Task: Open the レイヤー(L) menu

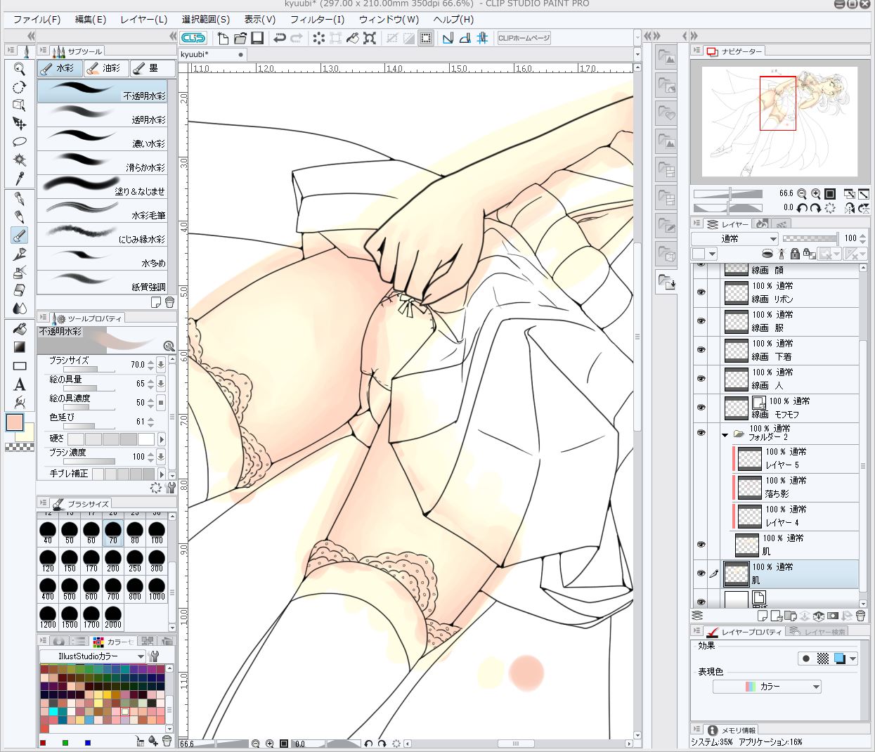Action: pyautogui.click(x=143, y=19)
